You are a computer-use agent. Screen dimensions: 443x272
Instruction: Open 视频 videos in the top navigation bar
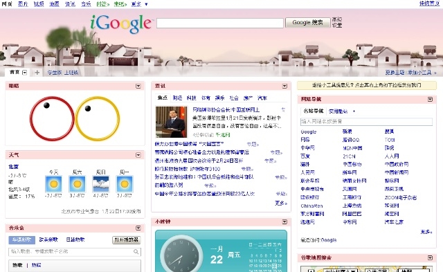coord(39,4)
